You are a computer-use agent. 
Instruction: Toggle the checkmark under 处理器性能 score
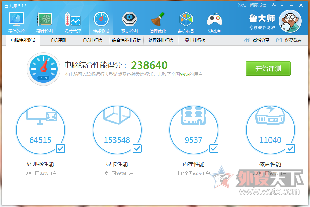(60, 149)
